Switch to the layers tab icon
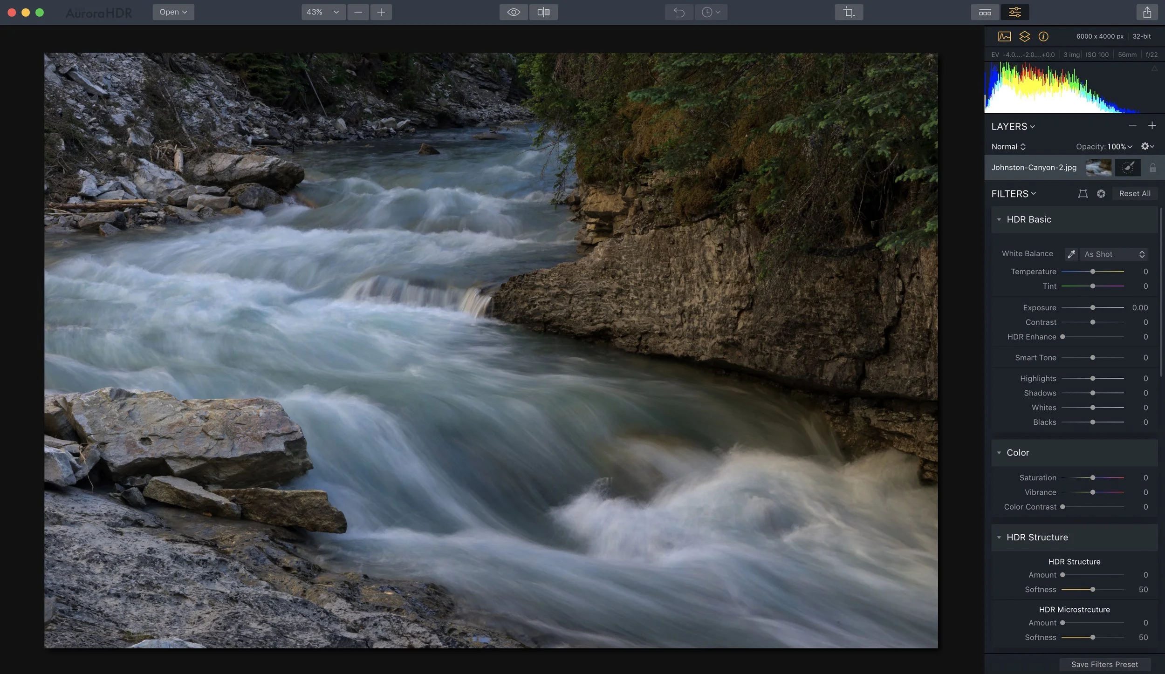This screenshot has width=1165, height=674. (1024, 36)
